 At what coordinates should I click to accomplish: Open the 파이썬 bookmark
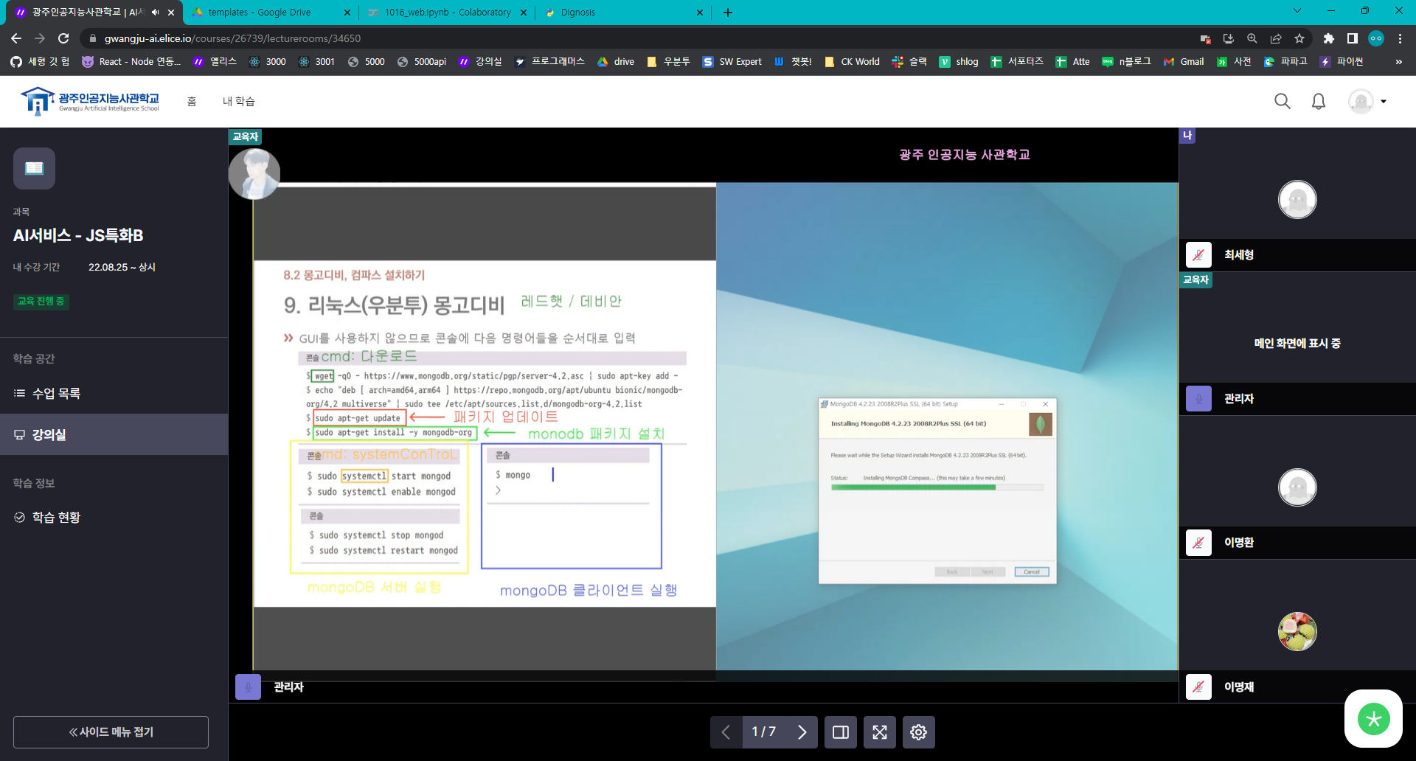(1342, 62)
